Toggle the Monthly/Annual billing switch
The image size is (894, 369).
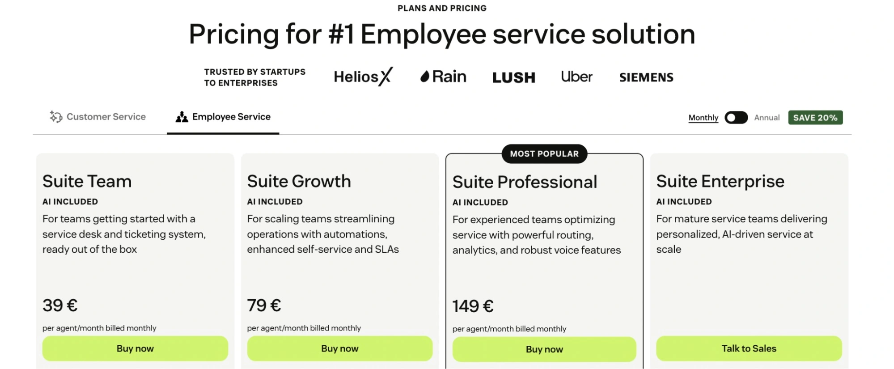(735, 117)
